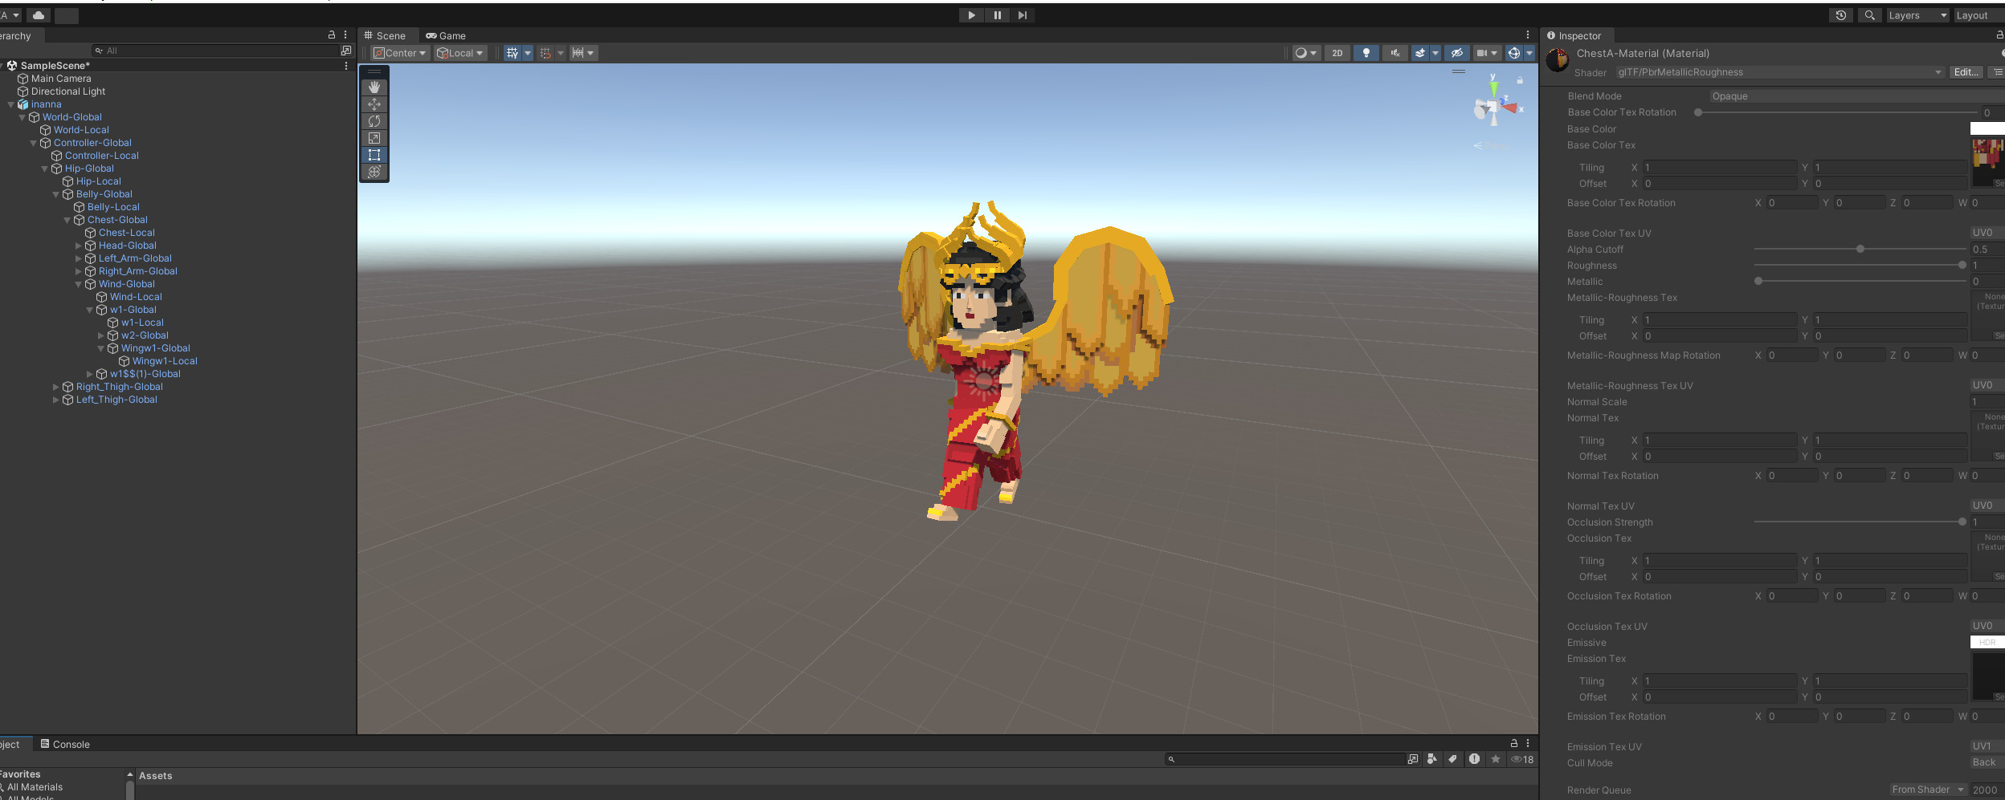Select the Rotate tool
This screenshot has height=800, width=2005.
tap(374, 121)
